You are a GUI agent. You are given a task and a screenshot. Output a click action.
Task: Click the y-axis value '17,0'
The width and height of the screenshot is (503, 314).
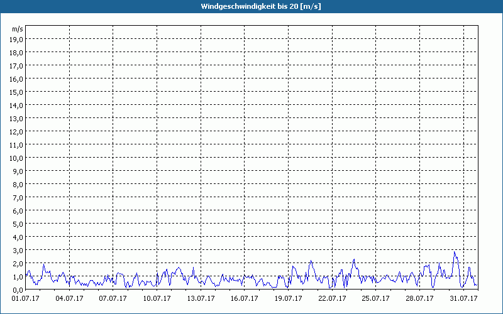(17, 66)
